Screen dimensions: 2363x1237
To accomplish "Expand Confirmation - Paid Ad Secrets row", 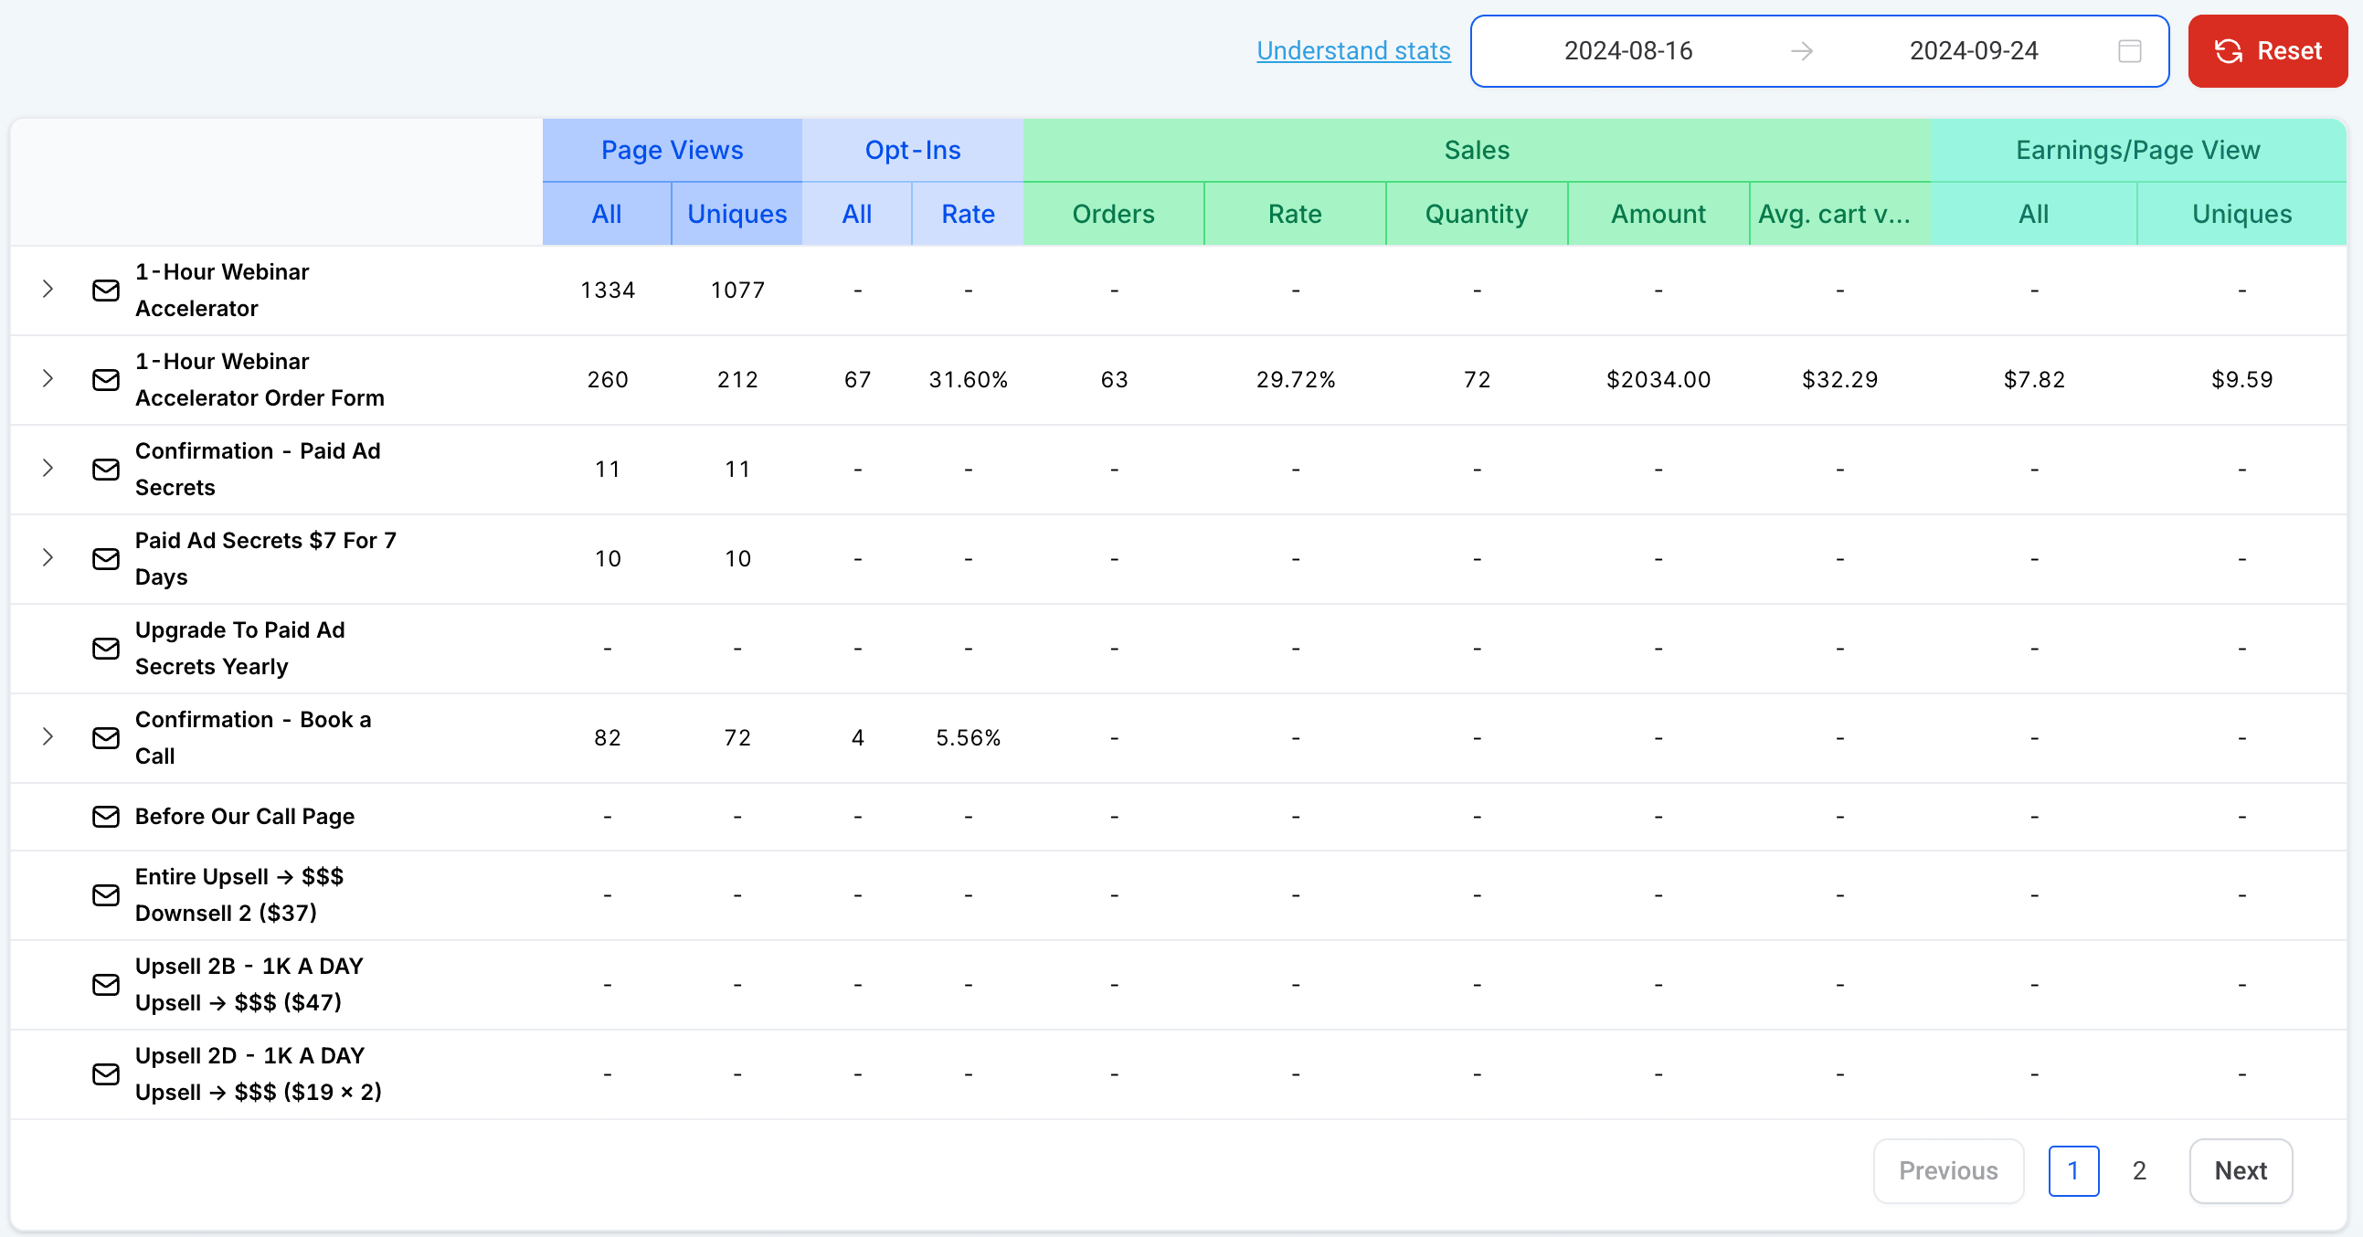I will click(x=48, y=469).
